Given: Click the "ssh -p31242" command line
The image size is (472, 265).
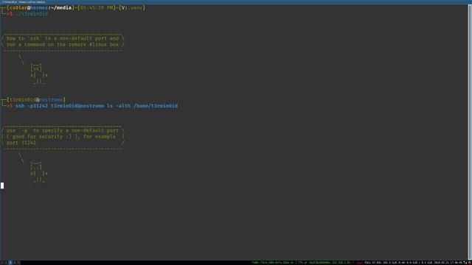Looking at the screenshot, I should (x=97, y=106).
